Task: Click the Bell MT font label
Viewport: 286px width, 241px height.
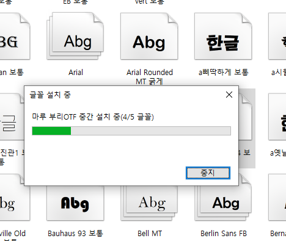Action: tap(150, 234)
